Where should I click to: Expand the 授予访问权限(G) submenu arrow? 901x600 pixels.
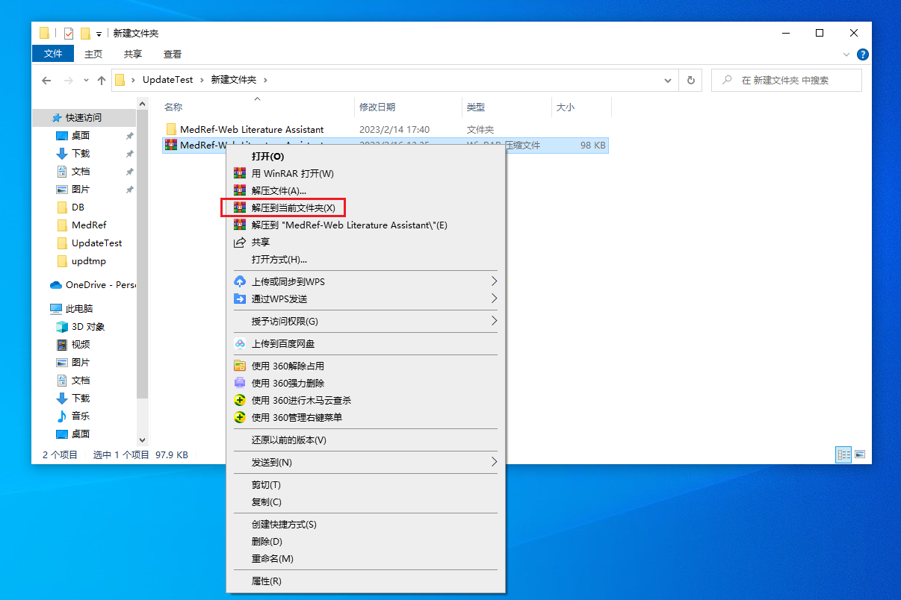pyautogui.click(x=494, y=322)
